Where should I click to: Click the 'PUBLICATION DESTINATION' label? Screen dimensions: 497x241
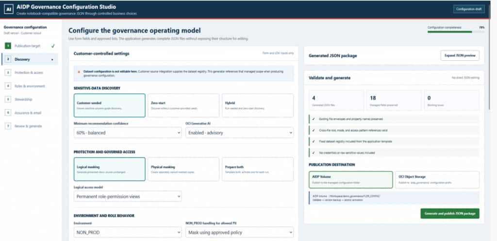[332, 165]
